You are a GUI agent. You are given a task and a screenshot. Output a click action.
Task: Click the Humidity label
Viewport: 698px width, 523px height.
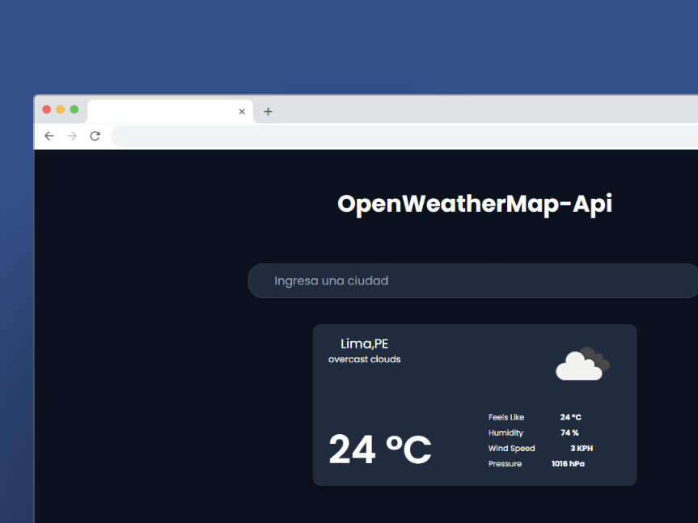(x=506, y=432)
